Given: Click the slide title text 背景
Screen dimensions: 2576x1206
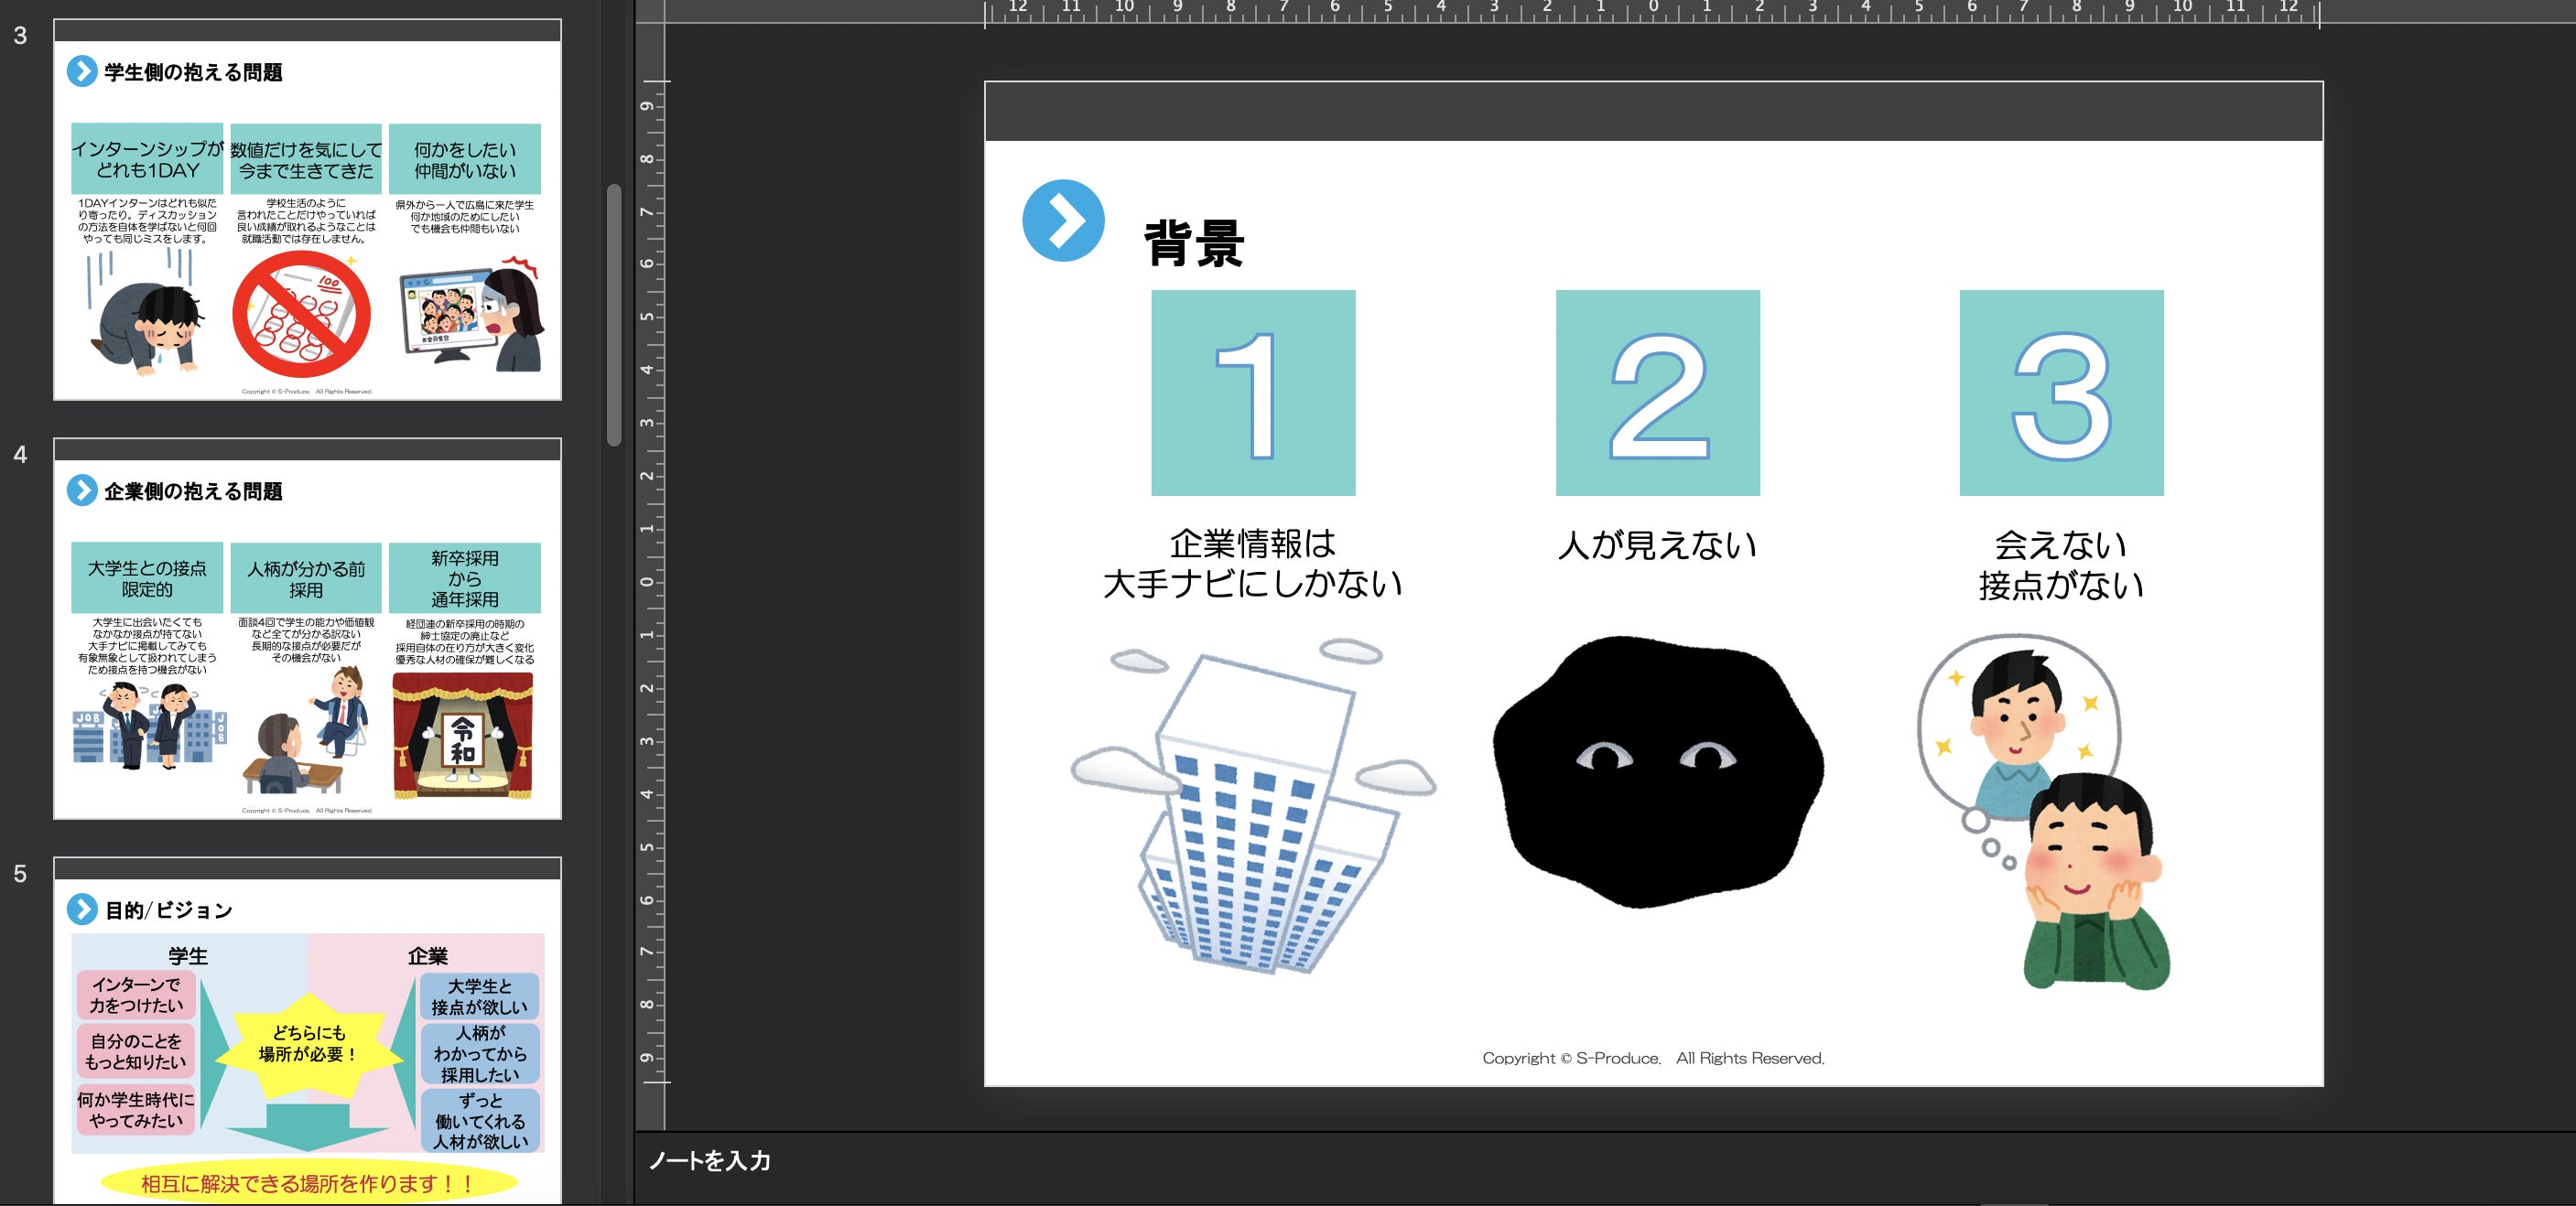Looking at the screenshot, I should (1194, 243).
